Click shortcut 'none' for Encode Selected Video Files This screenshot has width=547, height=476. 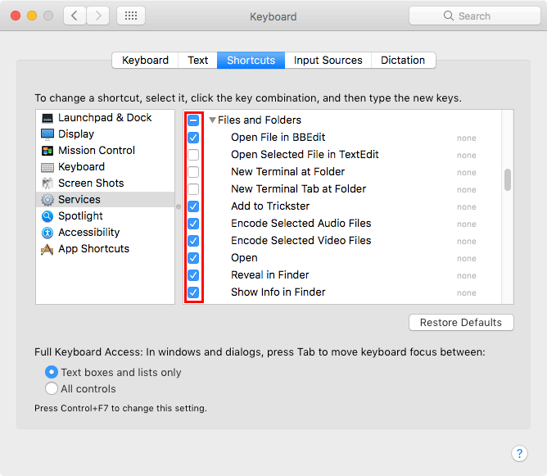467,241
